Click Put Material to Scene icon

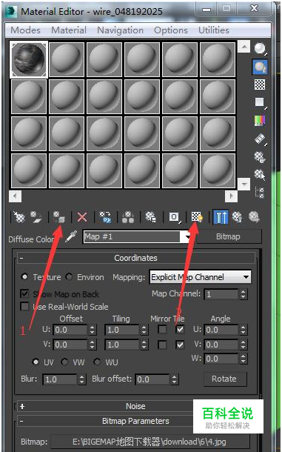pyautogui.click(x=36, y=217)
